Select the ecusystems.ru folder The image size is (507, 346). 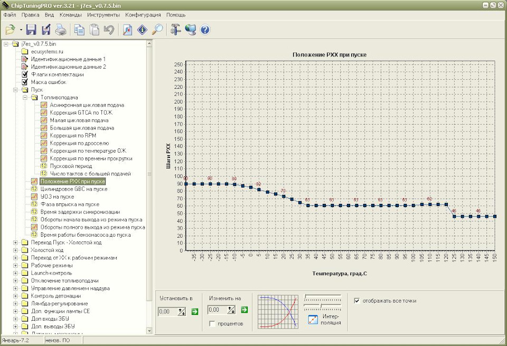click(x=47, y=51)
